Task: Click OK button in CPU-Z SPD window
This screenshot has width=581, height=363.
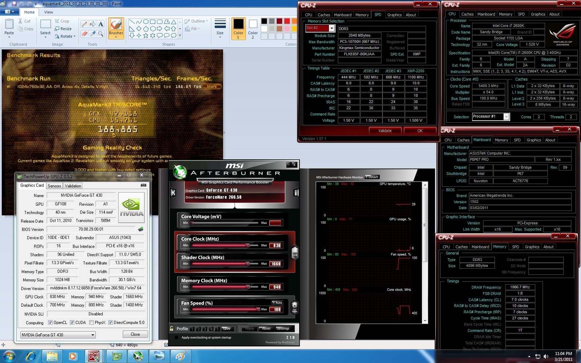Action: [420, 131]
